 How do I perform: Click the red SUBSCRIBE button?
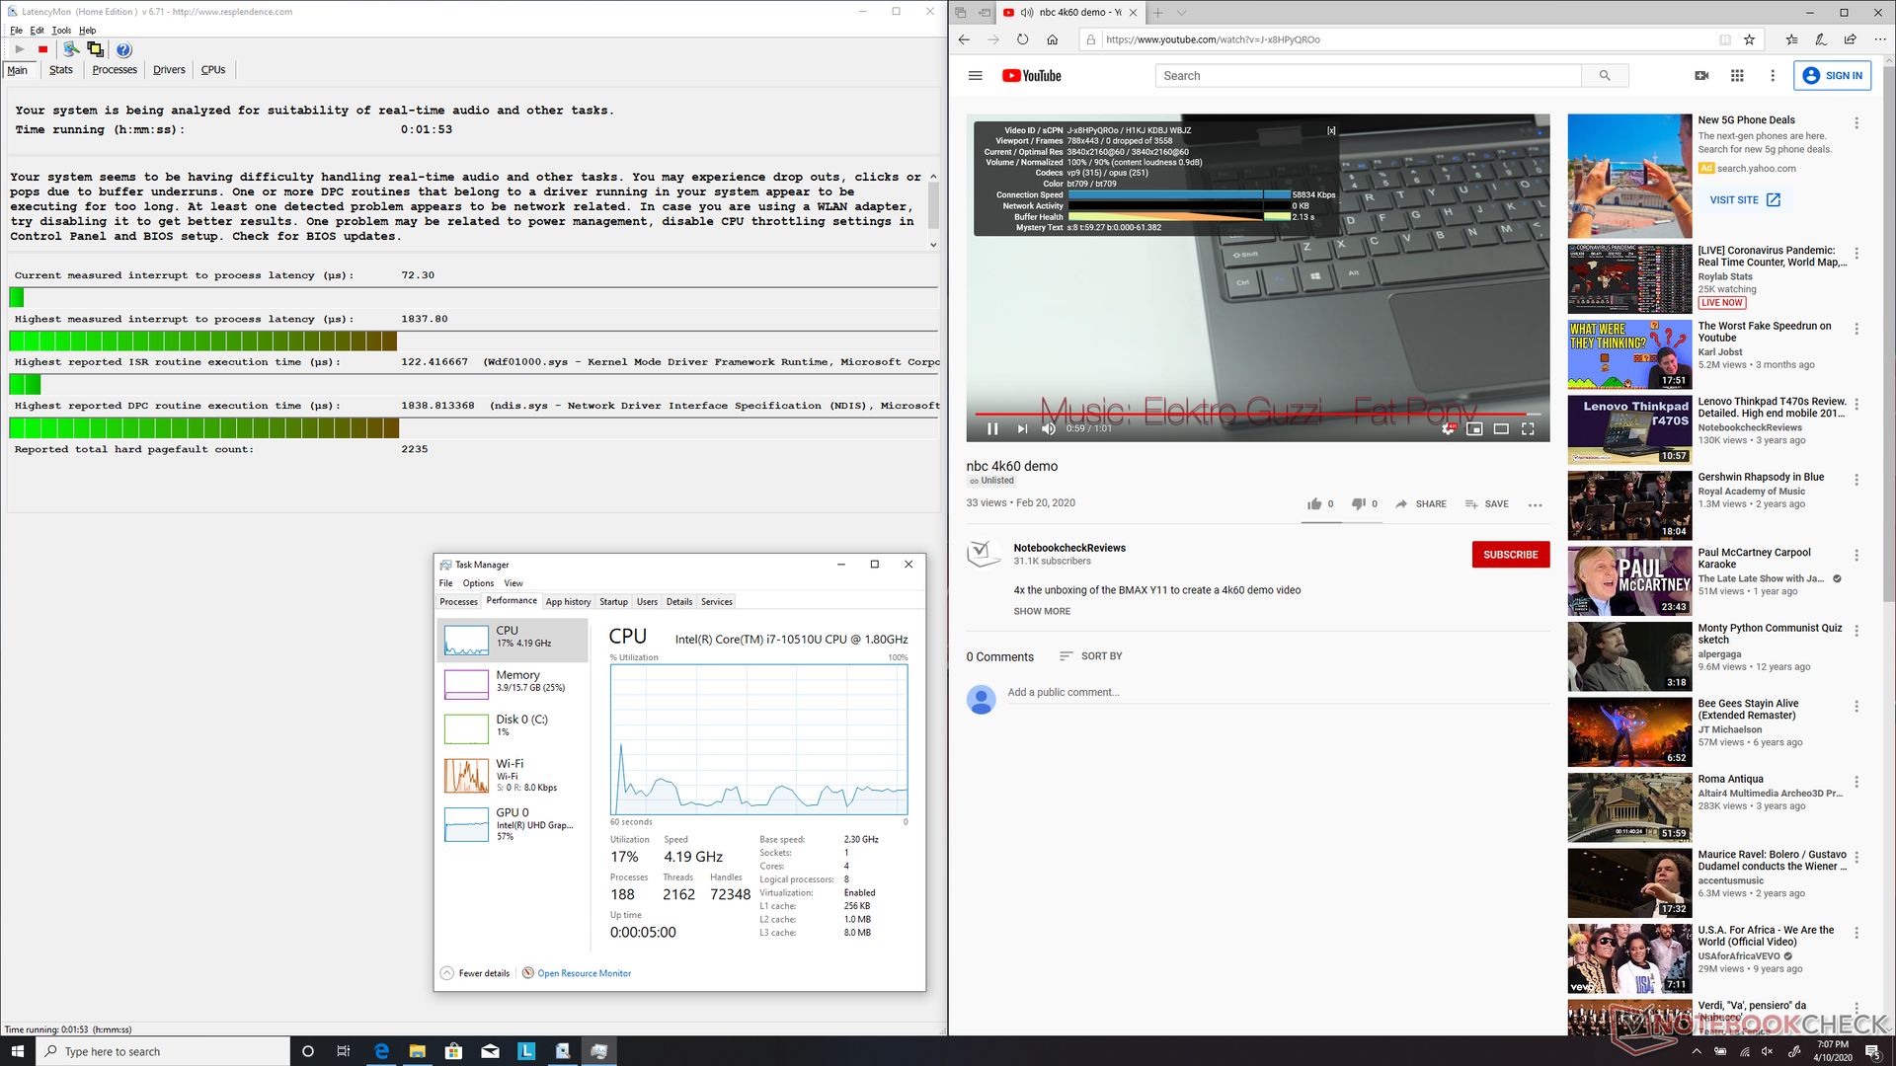(1510, 555)
